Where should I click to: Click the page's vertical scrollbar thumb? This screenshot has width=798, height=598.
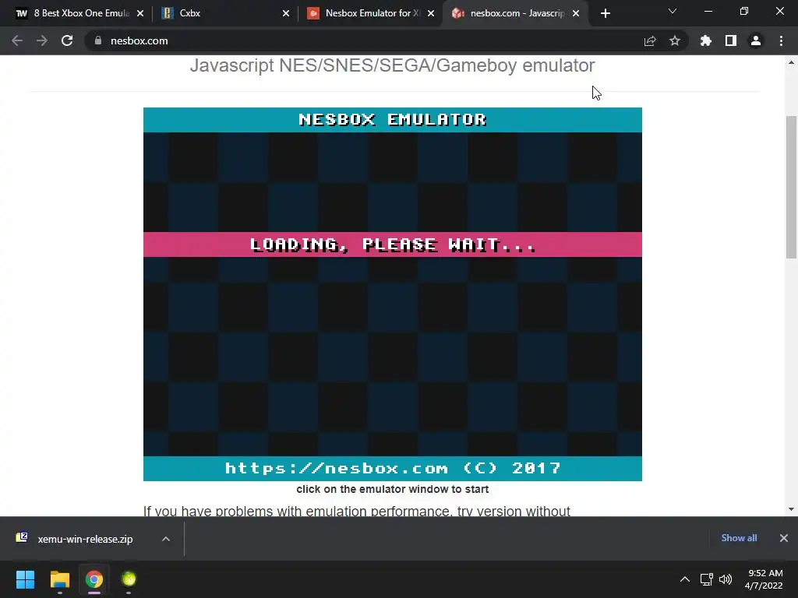[x=791, y=187]
